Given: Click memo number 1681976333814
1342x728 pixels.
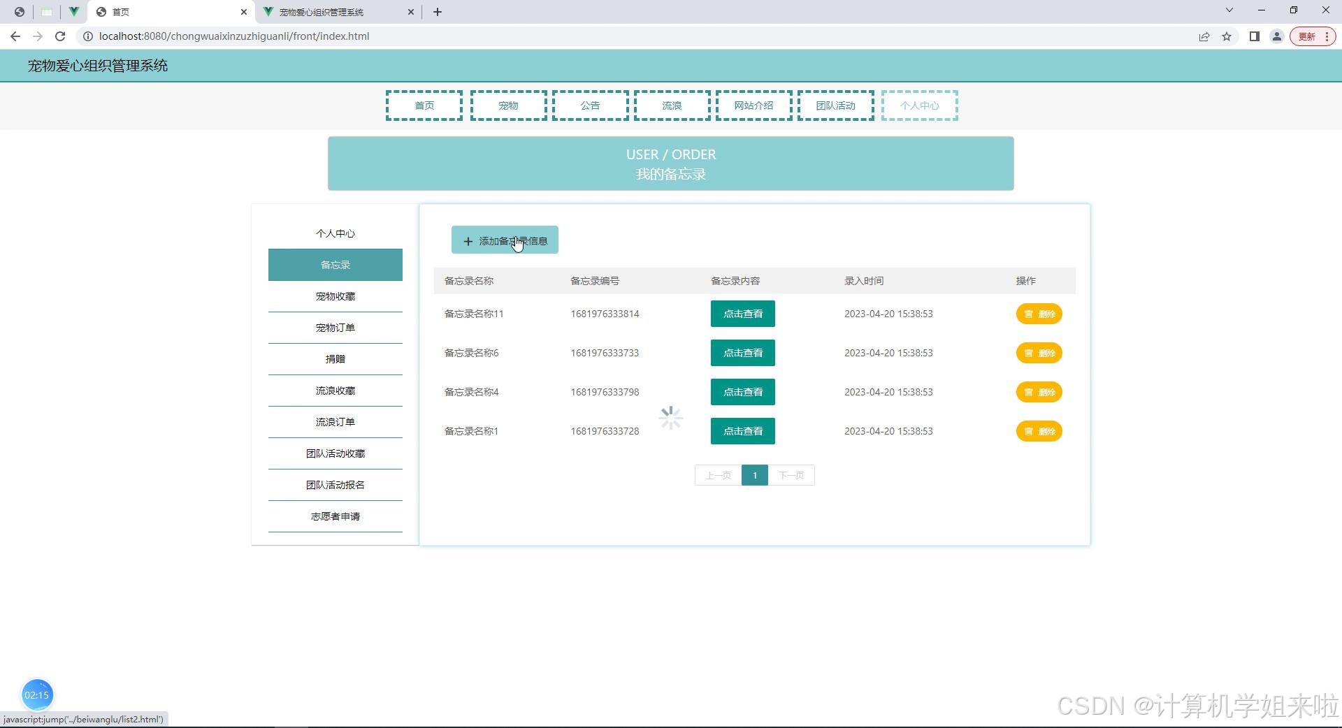Looking at the screenshot, I should click(x=605, y=314).
